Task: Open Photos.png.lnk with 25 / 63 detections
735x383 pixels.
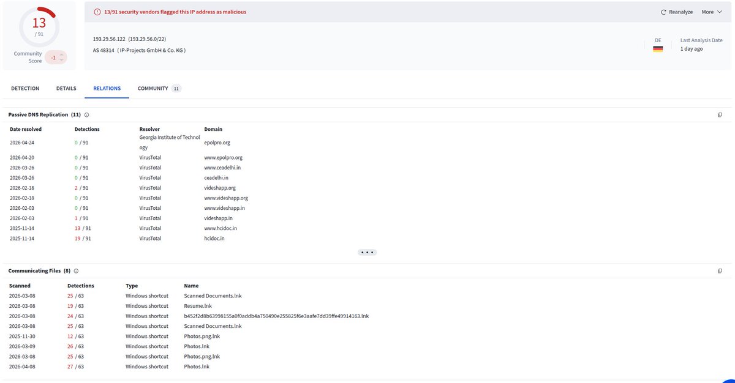Action: coord(202,357)
